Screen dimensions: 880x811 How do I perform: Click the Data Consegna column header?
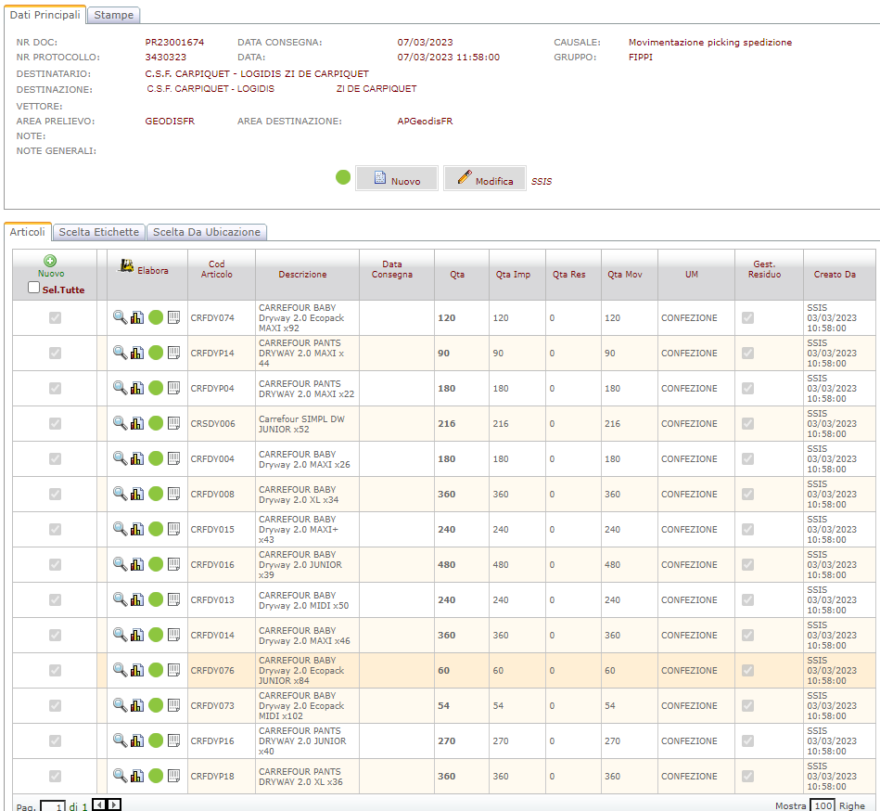pyautogui.click(x=391, y=269)
